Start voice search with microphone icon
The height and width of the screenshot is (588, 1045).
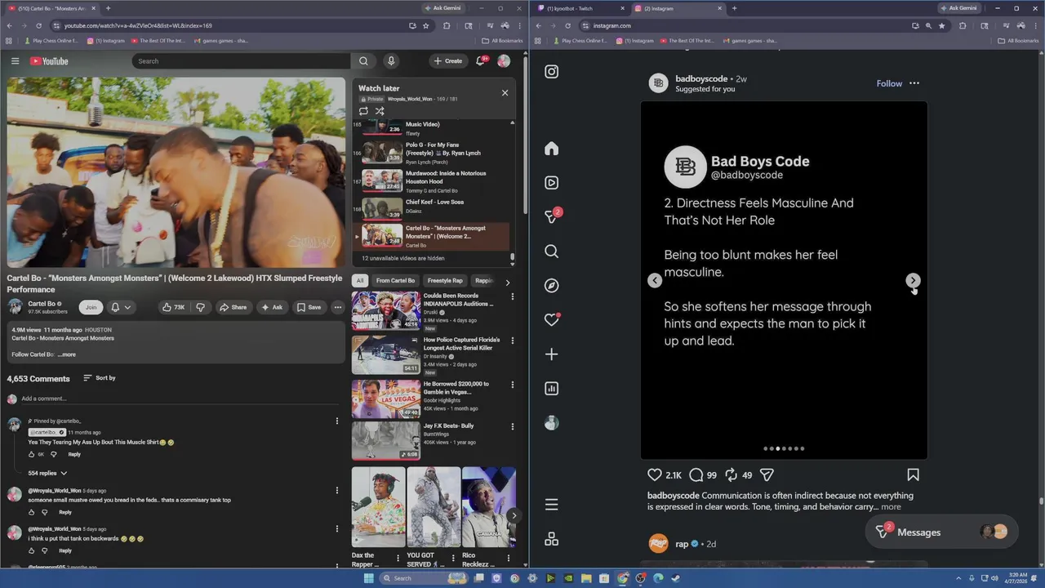(391, 61)
